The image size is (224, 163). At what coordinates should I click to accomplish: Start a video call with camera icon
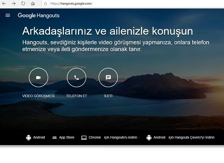[x=38, y=77]
